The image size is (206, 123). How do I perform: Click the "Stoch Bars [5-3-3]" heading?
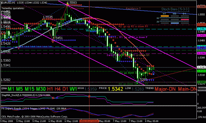175,9
